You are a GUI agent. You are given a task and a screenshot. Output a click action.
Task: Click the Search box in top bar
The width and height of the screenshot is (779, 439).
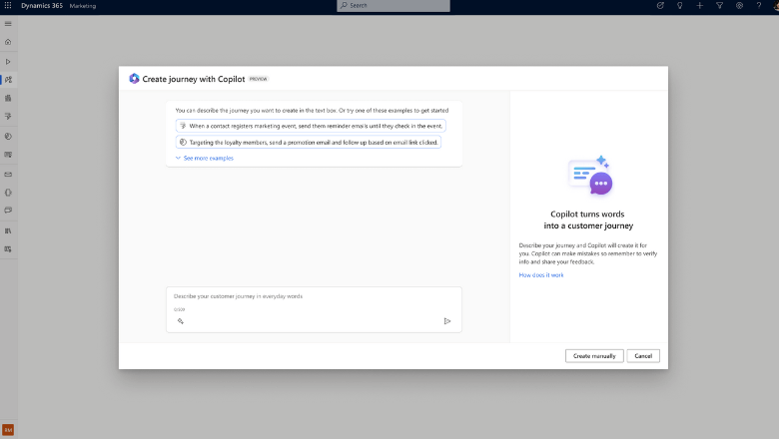click(x=393, y=6)
